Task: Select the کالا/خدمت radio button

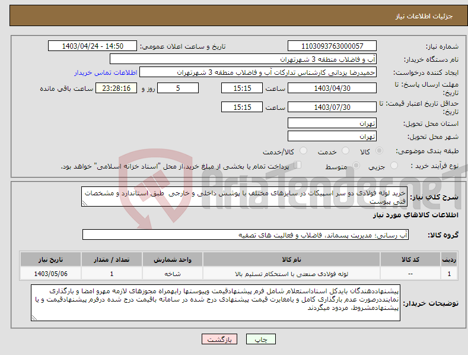Action: pos(303,151)
